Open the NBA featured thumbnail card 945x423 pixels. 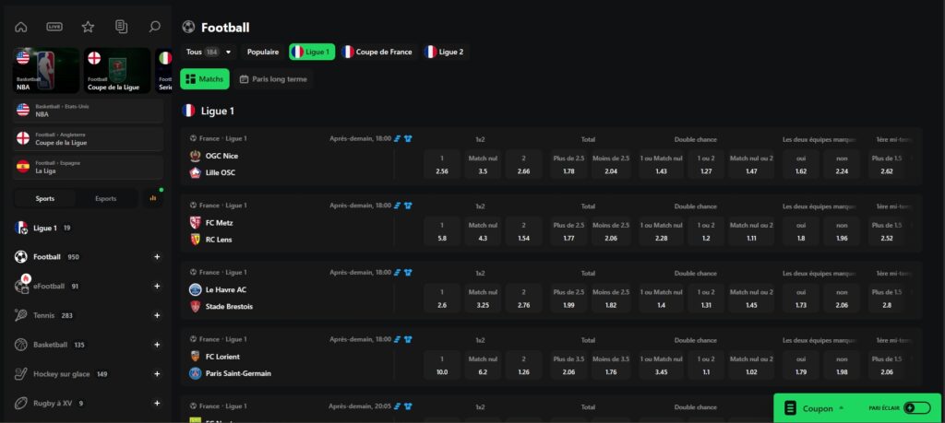[x=47, y=71]
